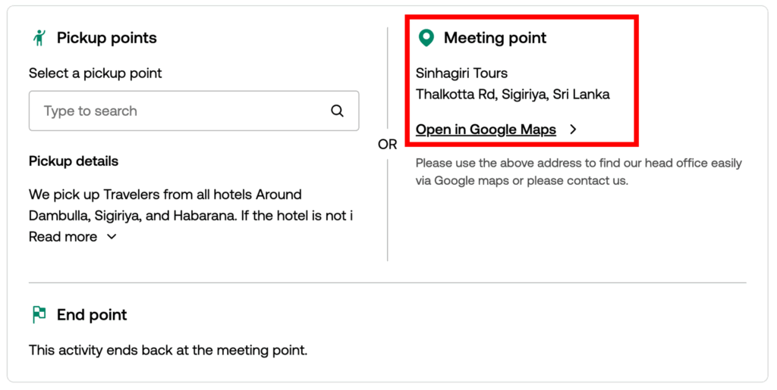This screenshot has width=777, height=390.
Task: Click the End point heading
Action: (x=92, y=315)
